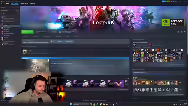
Task: Open the red-icon friend entry in the friends panel
Action: (151, 44)
